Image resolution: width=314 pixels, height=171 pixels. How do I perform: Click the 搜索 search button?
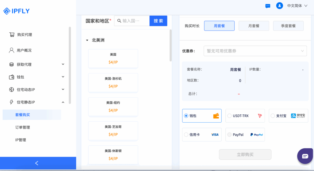[x=159, y=21]
